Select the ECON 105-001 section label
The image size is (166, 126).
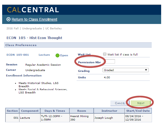point(18,55)
